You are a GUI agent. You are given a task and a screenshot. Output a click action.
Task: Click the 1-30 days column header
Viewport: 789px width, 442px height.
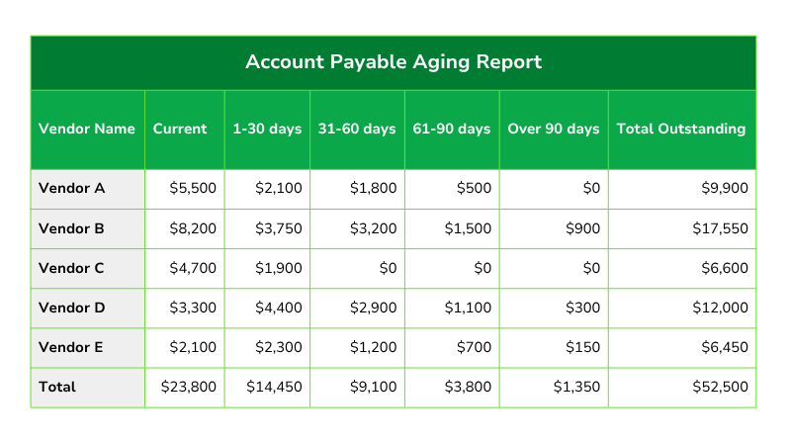267,130
